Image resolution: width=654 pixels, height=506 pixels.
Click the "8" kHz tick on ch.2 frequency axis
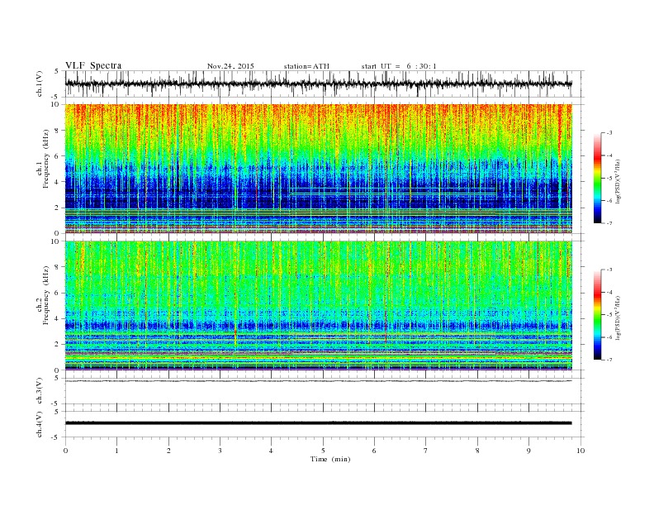coord(58,267)
